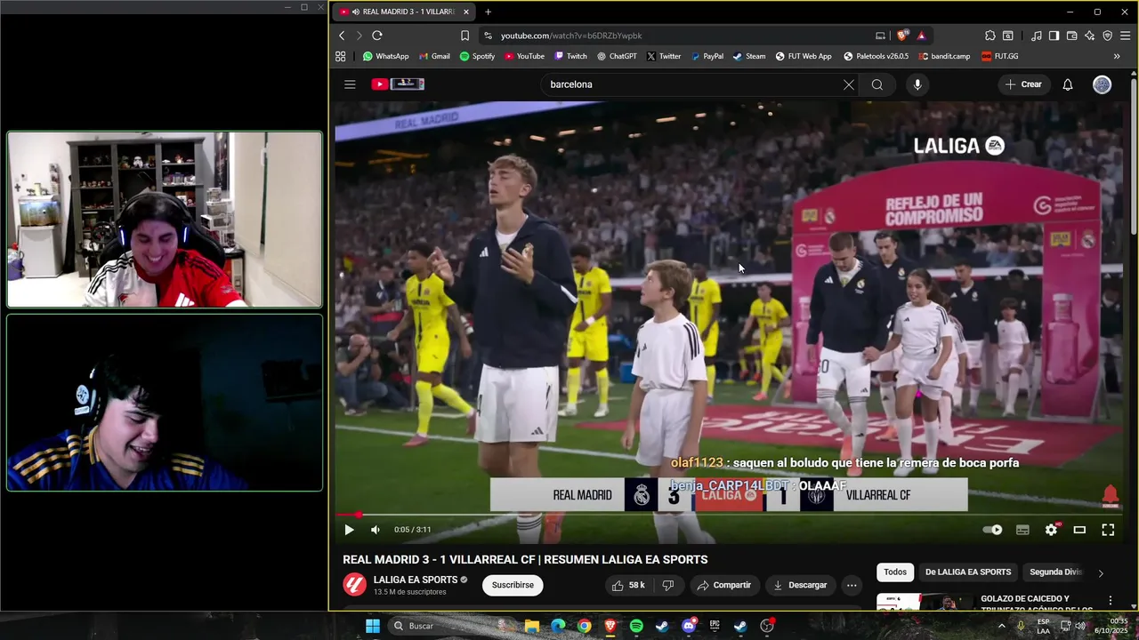The height and width of the screenshot is (640, 1139).
Task: Go back in the browser
Action: point(342,36)
